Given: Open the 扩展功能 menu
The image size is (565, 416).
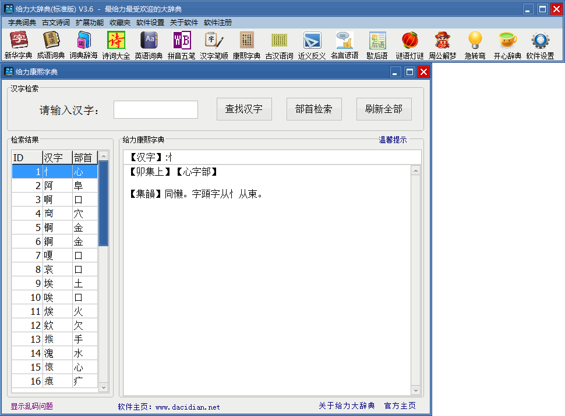Looking at the screenshot, I should tap(90, 23).
